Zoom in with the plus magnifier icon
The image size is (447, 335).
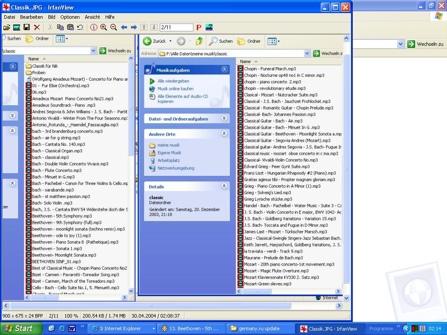coord(103,27)
